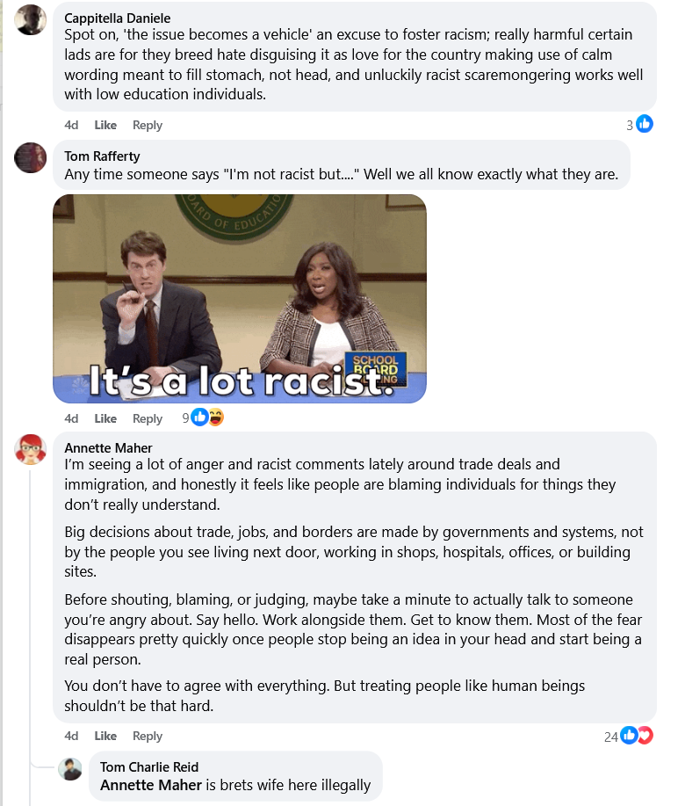
Task: View the heart reaction on Annette Maher's comment
Action: (645, 735)
